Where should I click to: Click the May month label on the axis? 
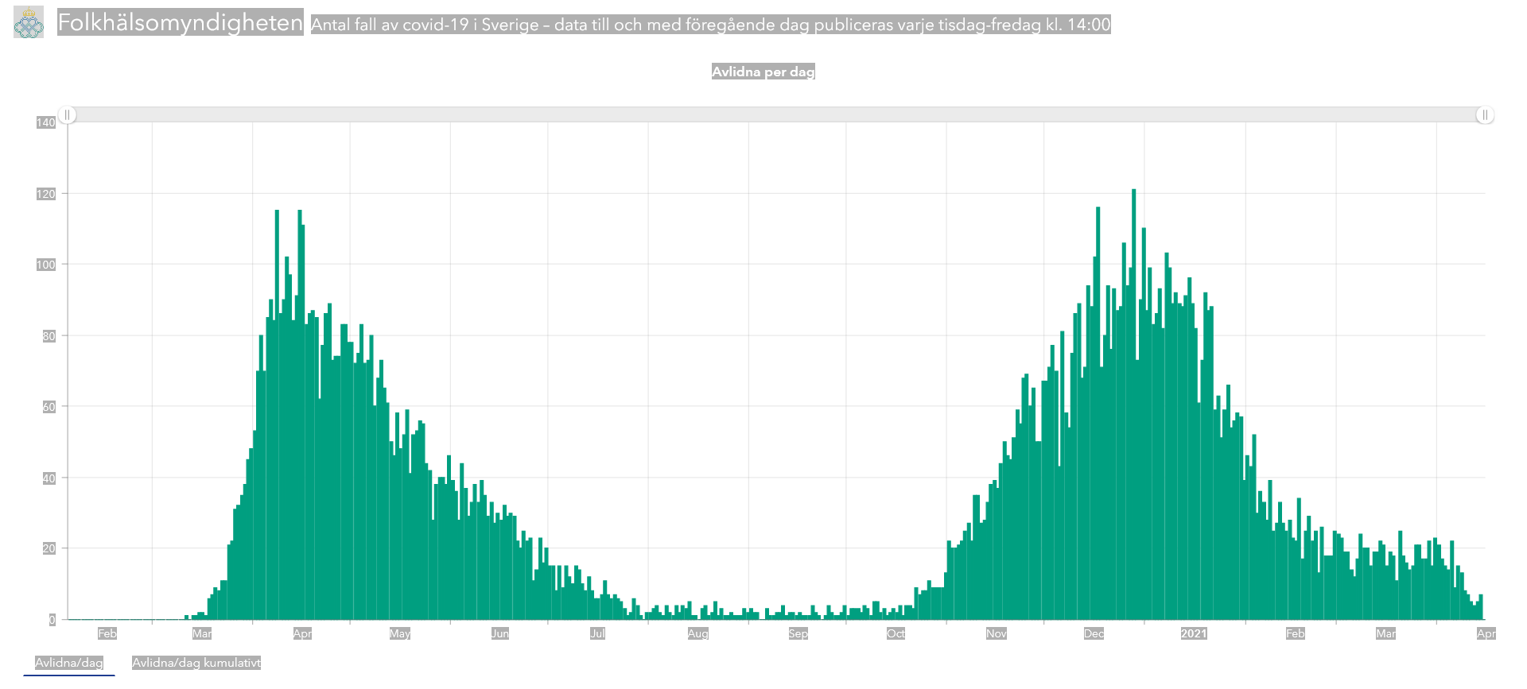(x=399, y=633)
